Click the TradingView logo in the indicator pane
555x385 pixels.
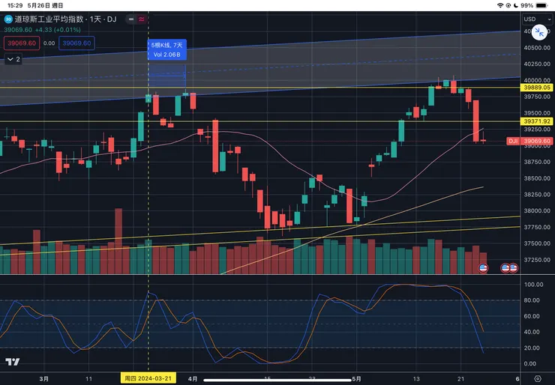point(13,362)
